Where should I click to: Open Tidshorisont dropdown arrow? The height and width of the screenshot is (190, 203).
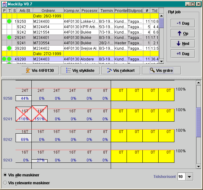(x=189, y=177)
